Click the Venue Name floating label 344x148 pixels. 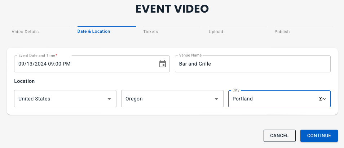coord(190,55)
